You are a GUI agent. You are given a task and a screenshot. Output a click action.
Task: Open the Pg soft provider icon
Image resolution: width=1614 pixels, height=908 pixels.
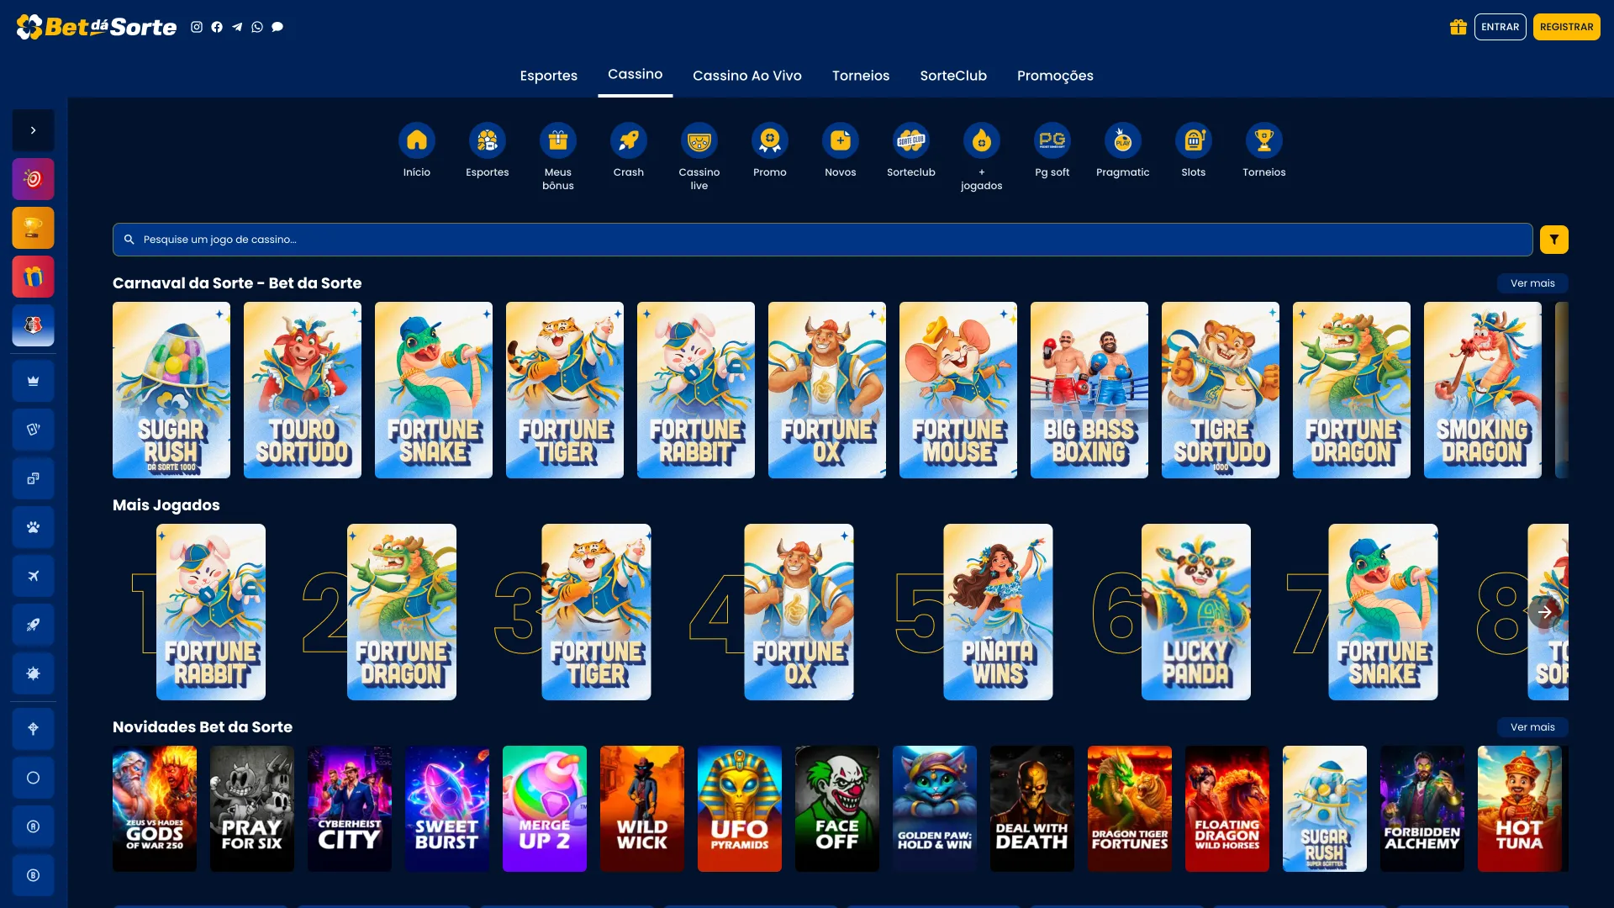[x=1052, y=140]
